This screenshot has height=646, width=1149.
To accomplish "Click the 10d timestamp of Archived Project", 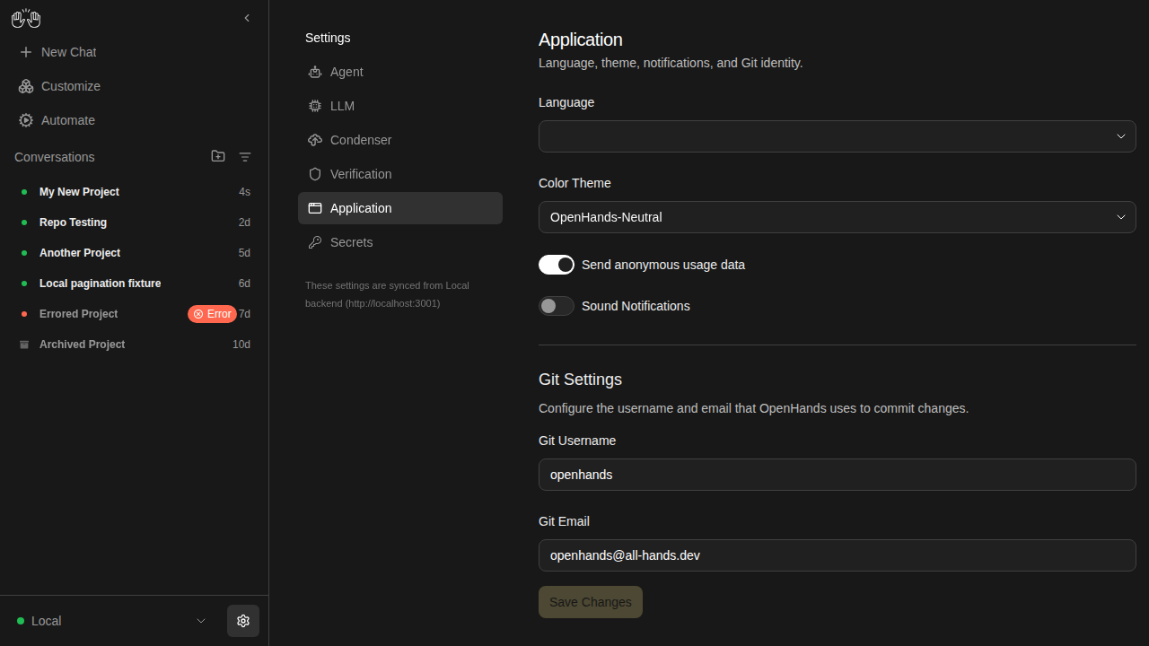I will click(x=241, y=345).
